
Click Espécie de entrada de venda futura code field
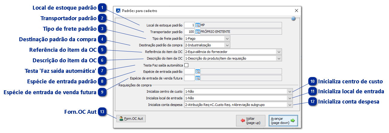(x=190, y=78)
